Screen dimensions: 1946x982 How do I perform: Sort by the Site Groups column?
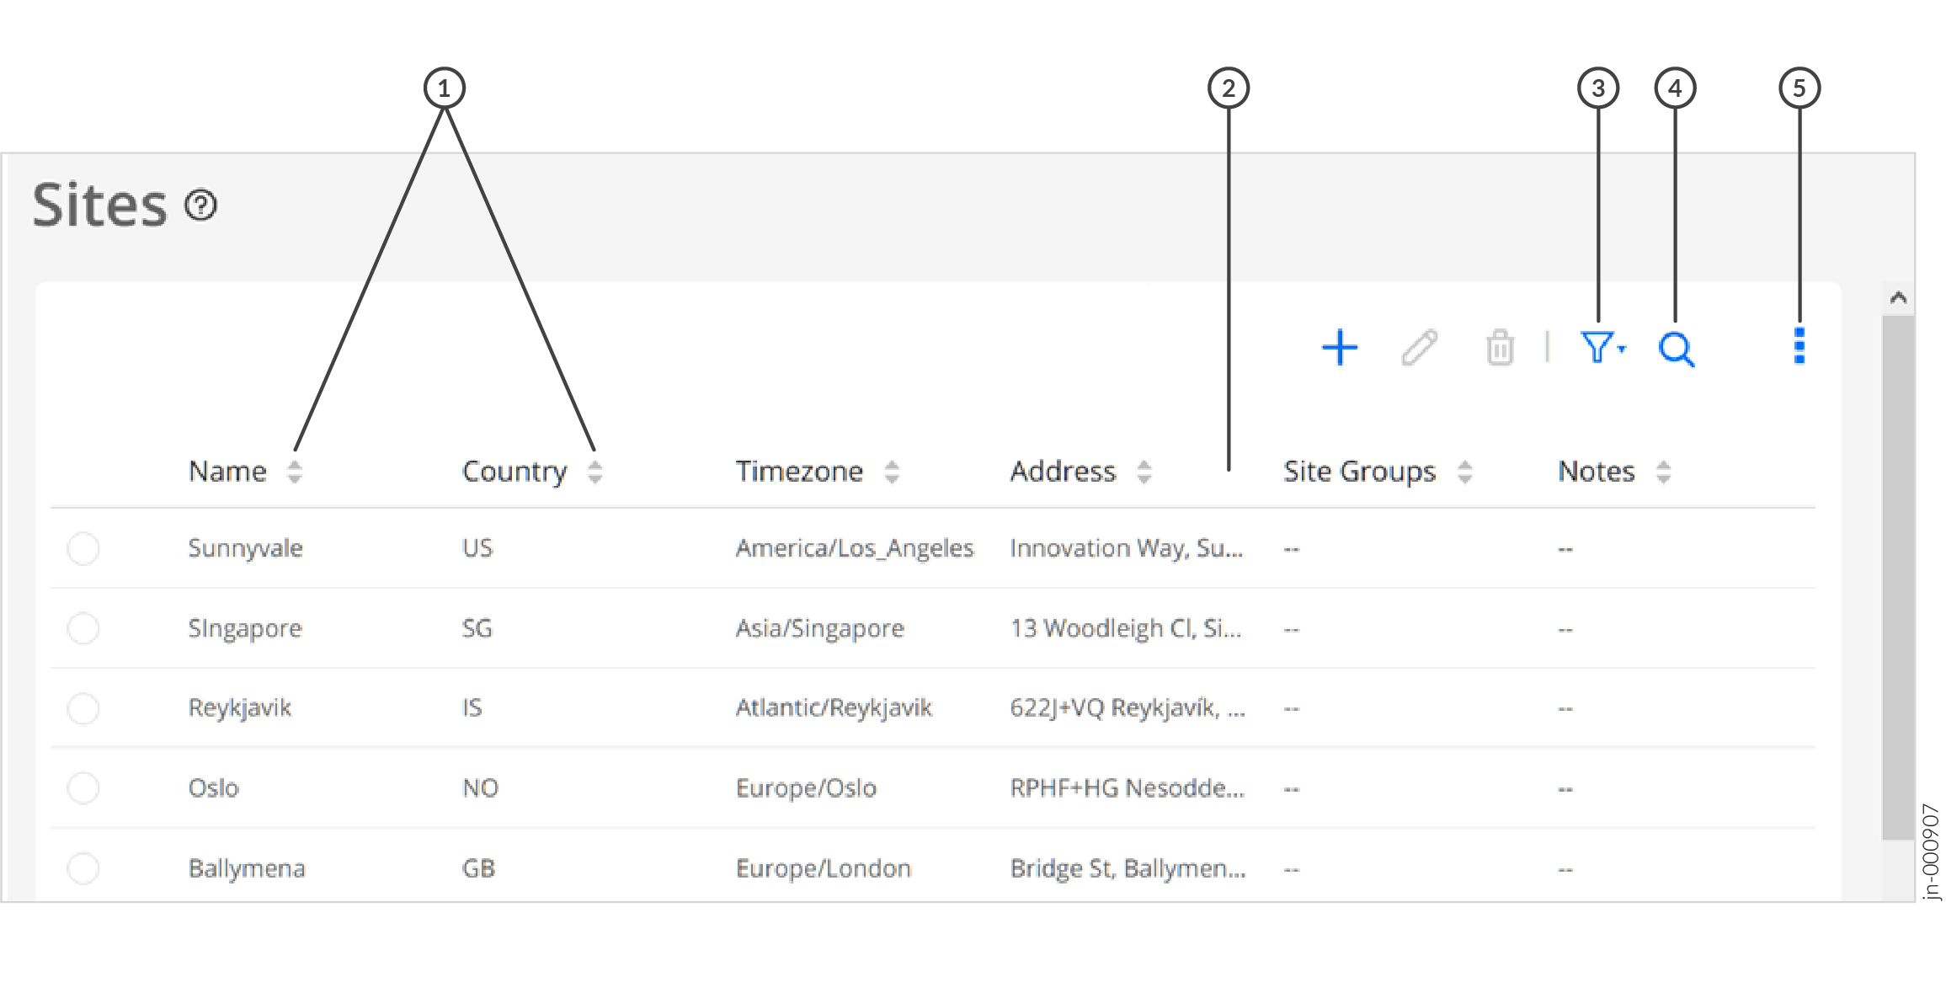tap(1467, 472)
